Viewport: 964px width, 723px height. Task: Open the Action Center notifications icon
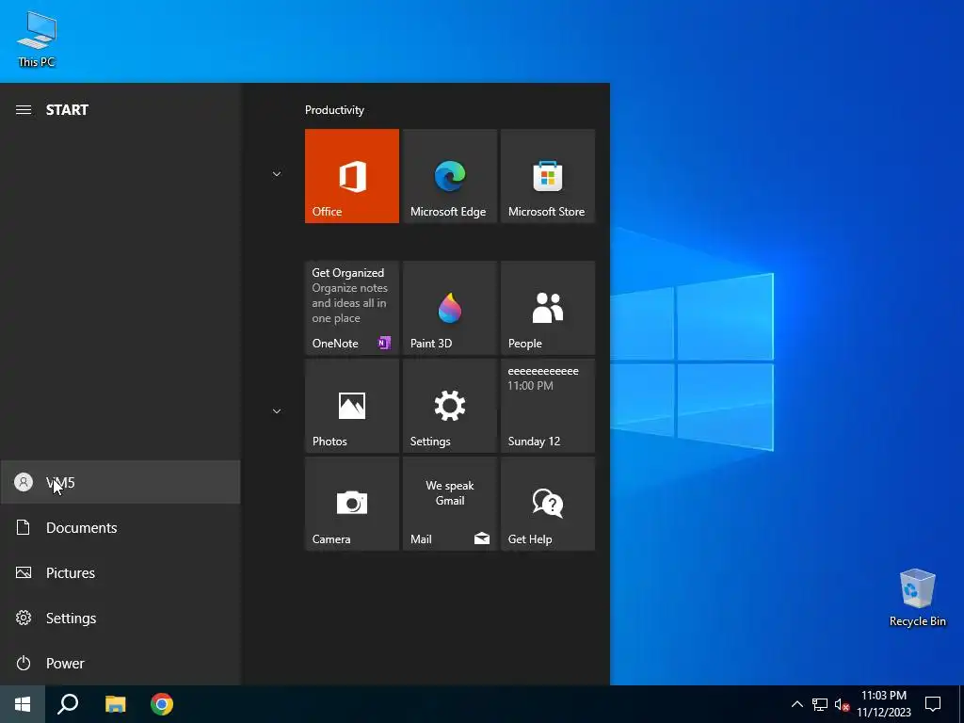pos(933,704)
